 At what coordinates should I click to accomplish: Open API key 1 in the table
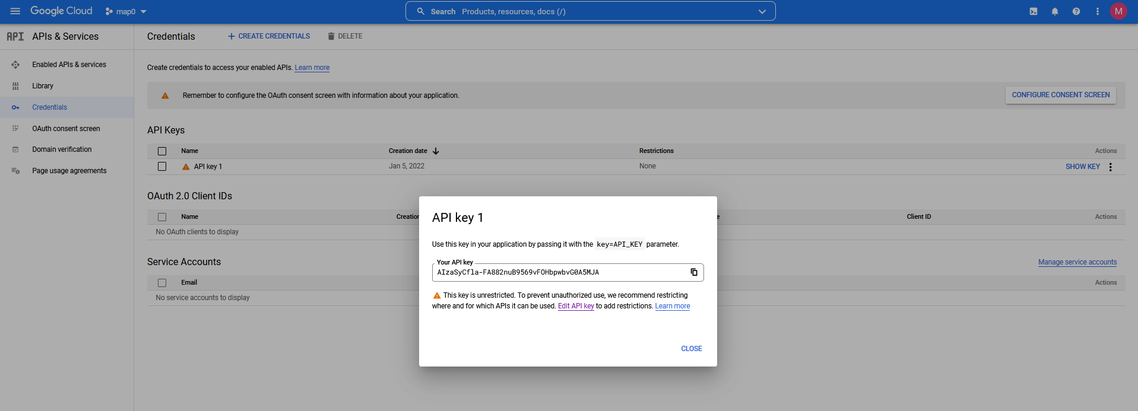[x=208, y=167]
